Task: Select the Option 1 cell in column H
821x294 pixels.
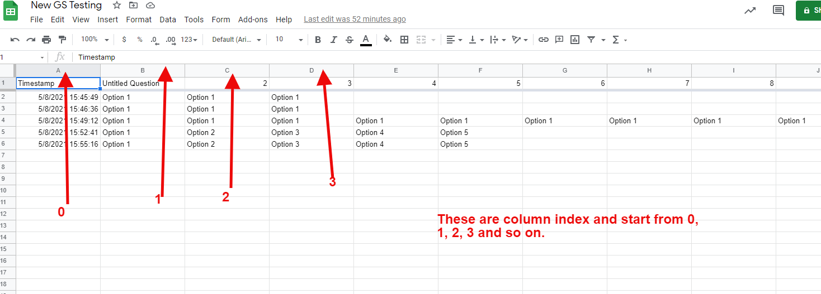Action: [x=649, y=121]
